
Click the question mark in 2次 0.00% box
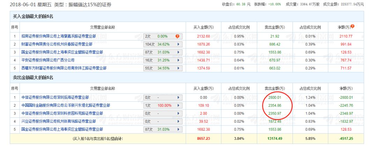coord(177,37)
